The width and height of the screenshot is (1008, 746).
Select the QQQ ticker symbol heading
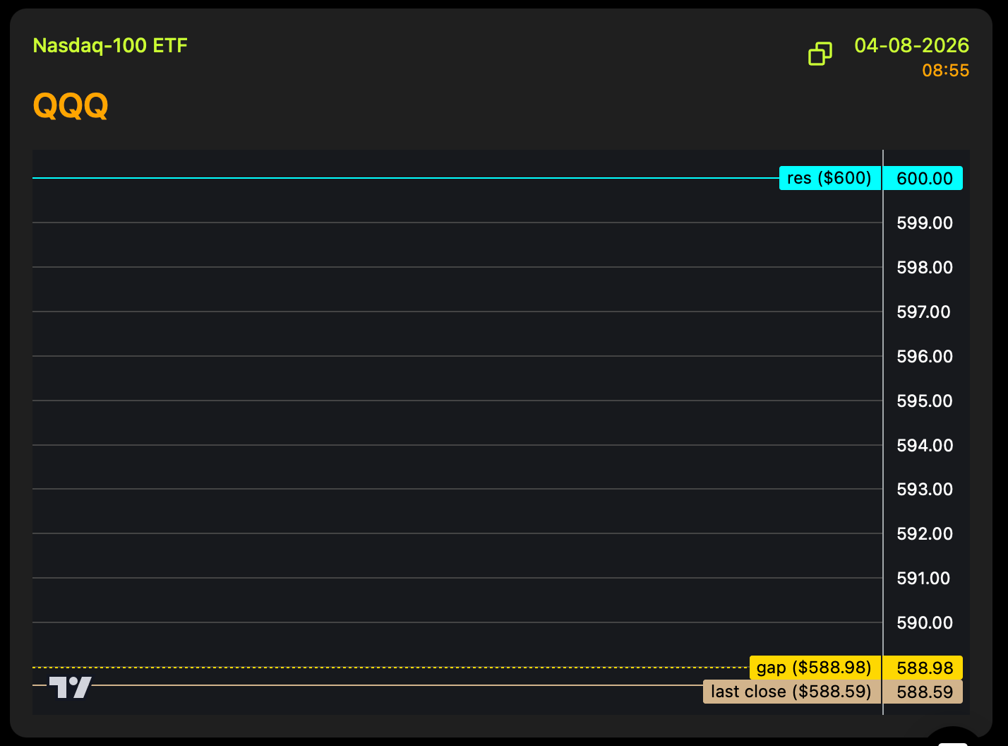(x=71, y=106)
